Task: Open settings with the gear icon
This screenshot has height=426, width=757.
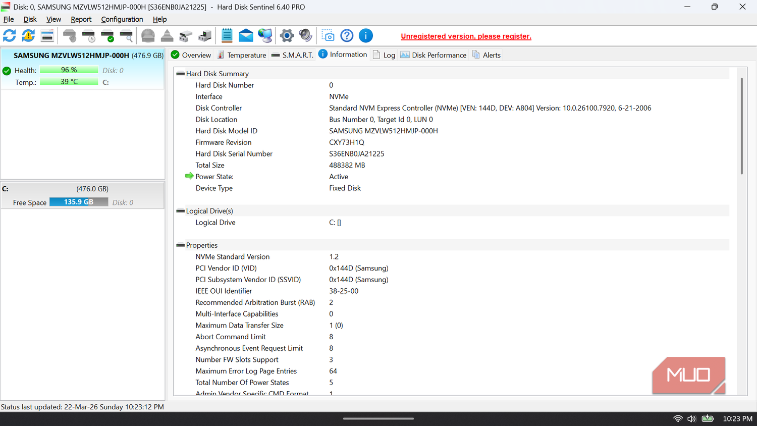Action: coord(287,36)
